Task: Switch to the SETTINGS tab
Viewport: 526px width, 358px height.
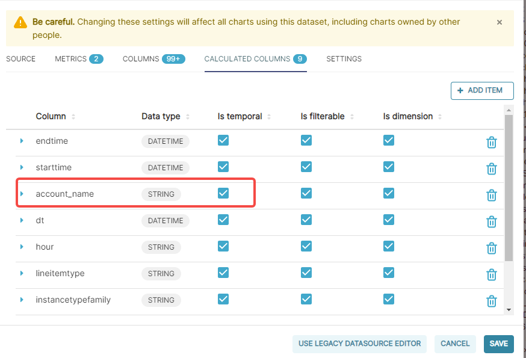Action: click(x=344, y=59)
